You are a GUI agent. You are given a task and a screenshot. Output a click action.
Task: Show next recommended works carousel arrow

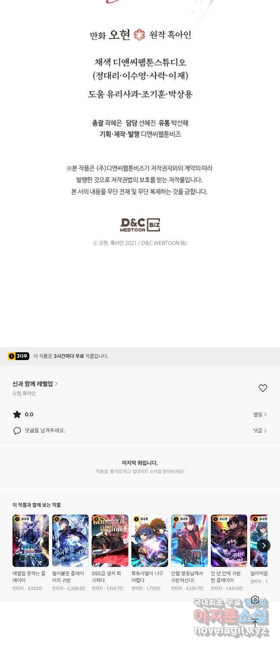[x=264, y=545]
